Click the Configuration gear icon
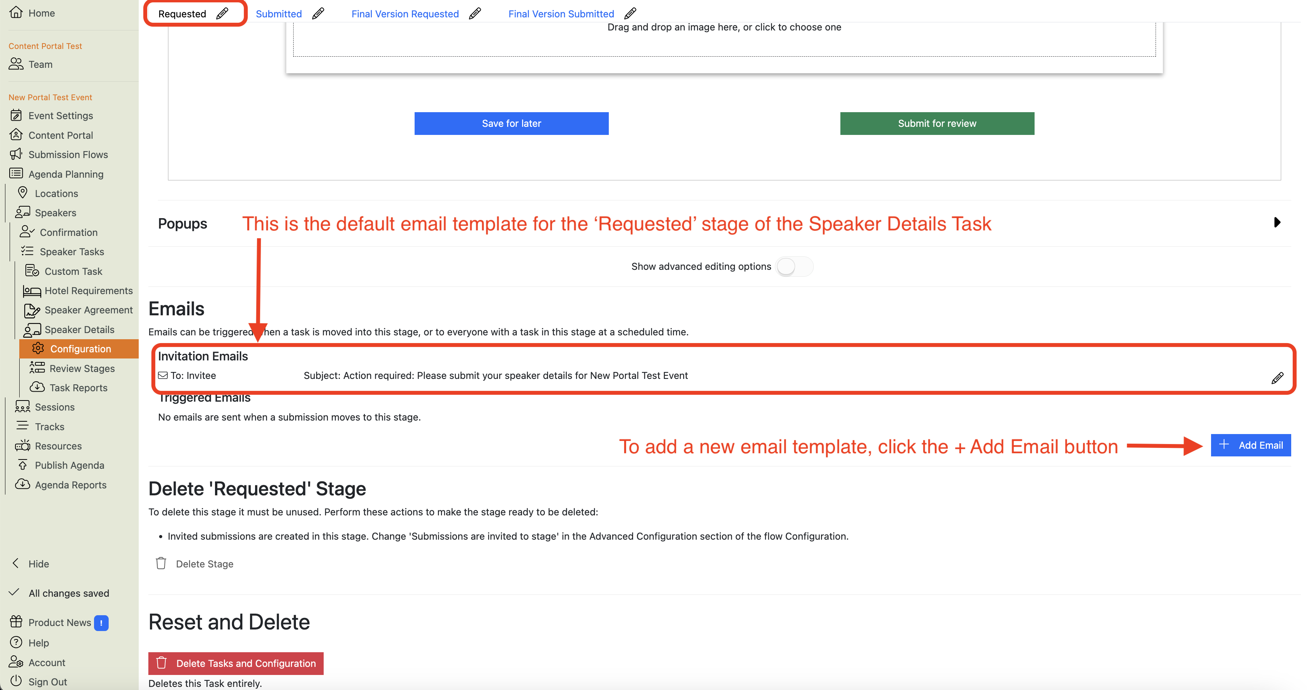 (x=38, y=348)
